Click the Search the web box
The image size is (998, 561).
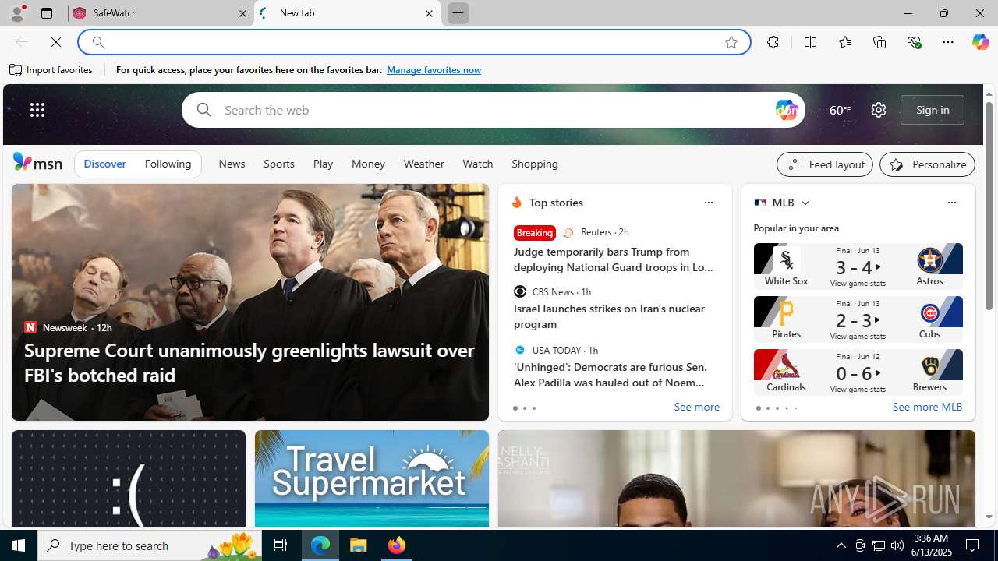point(494,110)
